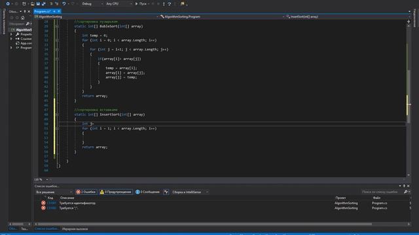
Task: Click the Проект column header
Action: (x=340, y=198)
